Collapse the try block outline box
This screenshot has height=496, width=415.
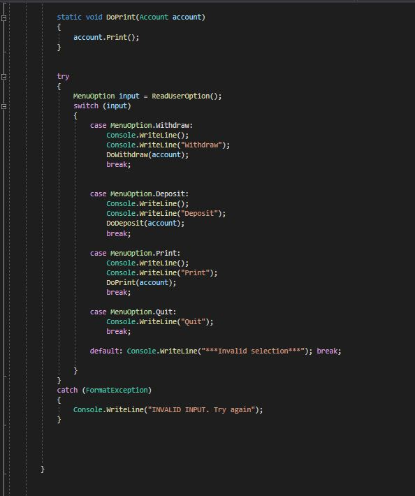coord(3,77)
